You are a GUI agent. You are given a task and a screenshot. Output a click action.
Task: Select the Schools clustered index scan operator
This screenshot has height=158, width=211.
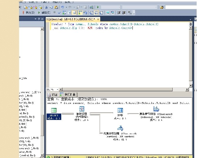tap(156, 109)
